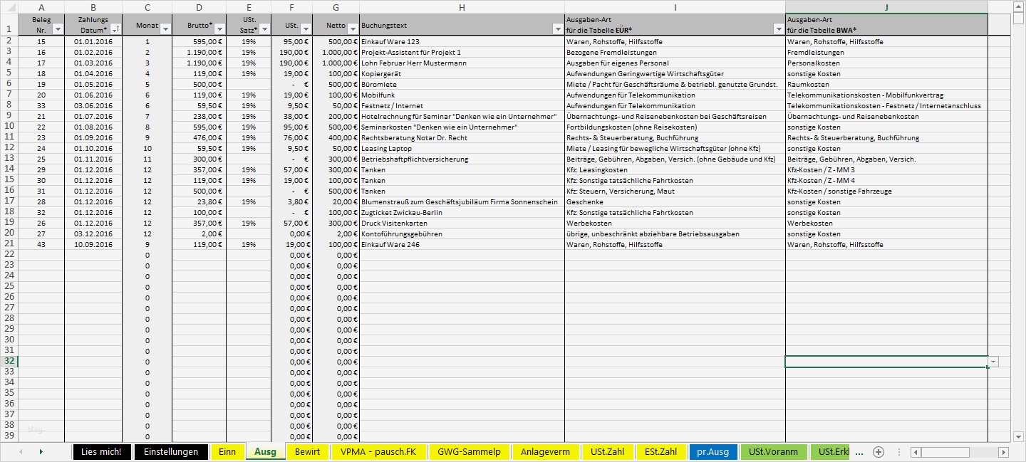Open hidden sheet list via ellipsis icon
This screenshot has width=1026, height=462.
tap(859, 451)
